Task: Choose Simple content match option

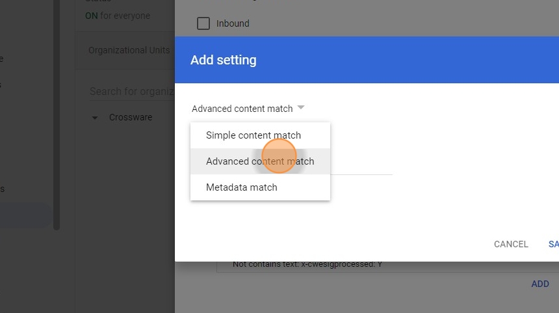Action: tap(253, 135)
